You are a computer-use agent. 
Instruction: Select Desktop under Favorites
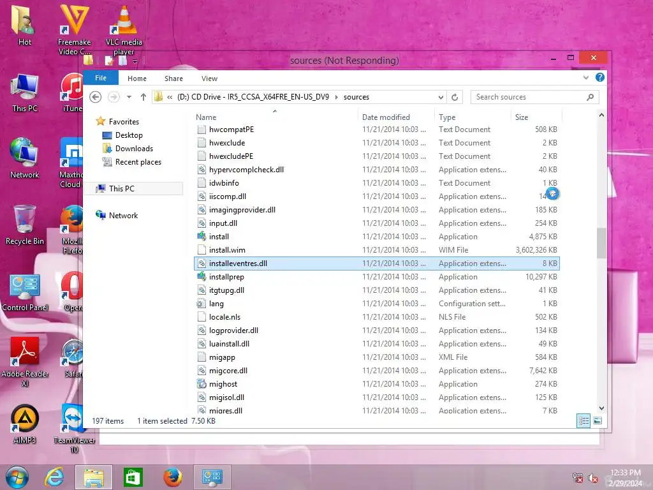click(129, 135)
